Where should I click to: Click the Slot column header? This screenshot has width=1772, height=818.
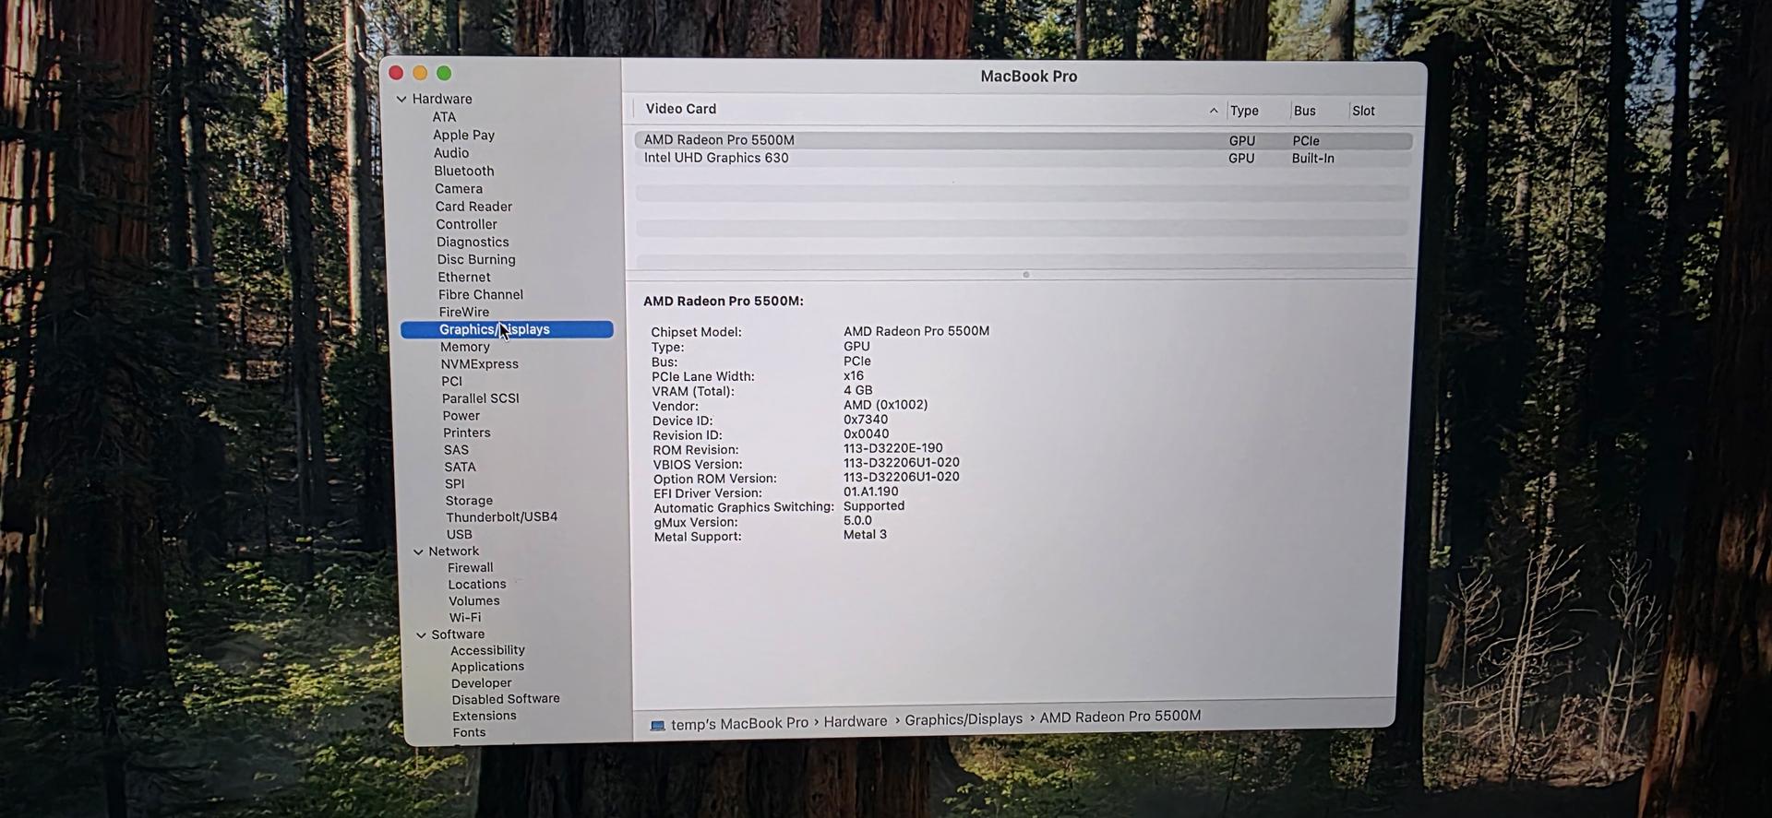(x=1363, y=111)
